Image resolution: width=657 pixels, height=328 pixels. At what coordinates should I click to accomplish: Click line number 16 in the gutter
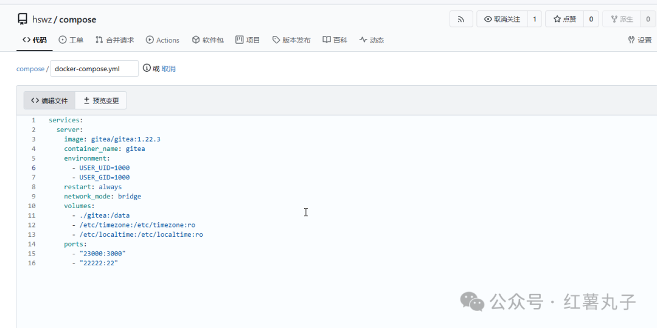coord(32,263)
